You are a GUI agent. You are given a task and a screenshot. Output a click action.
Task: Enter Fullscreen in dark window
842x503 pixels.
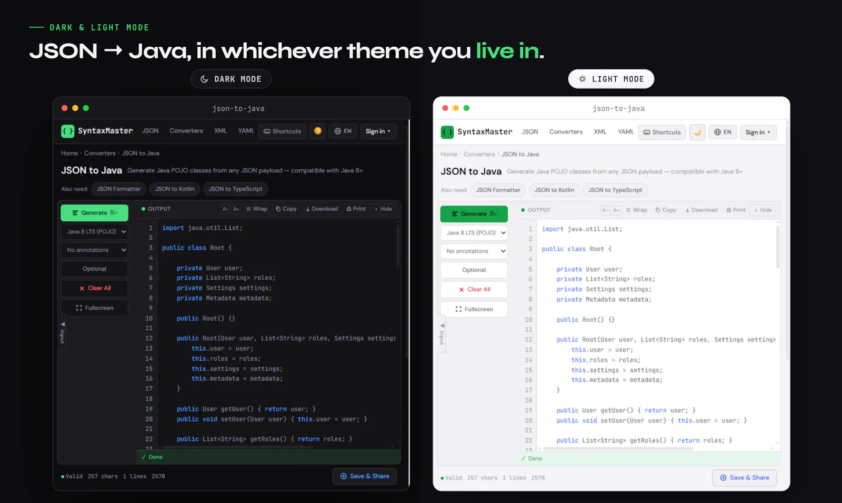tap(95, 307)
